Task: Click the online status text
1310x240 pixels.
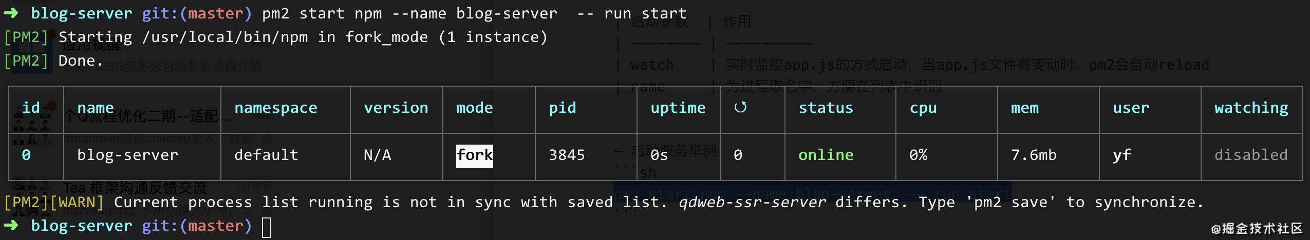Action: [826, 155]
